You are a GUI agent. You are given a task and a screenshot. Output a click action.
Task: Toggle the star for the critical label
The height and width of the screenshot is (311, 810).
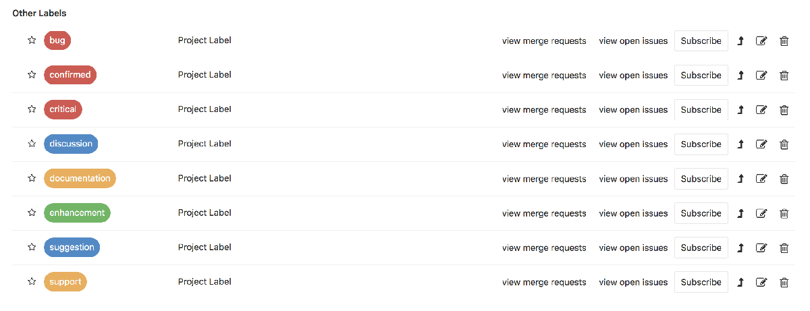pos(32,109)
